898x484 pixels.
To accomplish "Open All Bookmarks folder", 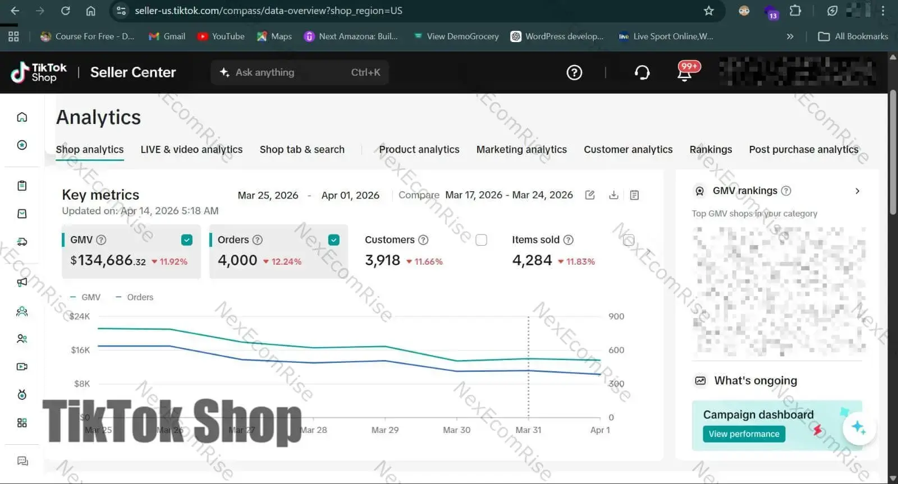I will click(853, 36).
